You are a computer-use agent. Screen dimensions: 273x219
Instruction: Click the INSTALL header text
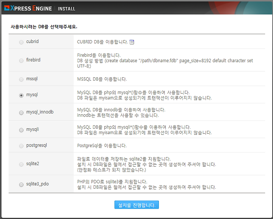point(66,9)
